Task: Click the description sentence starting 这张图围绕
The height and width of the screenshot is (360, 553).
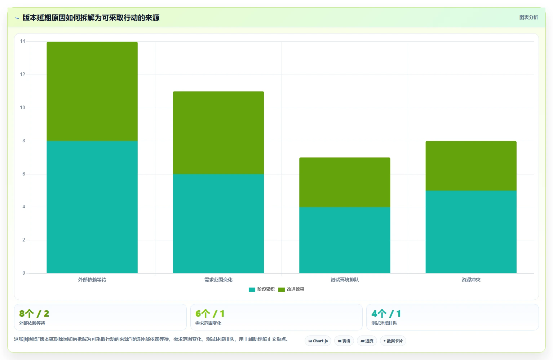Action: click(151, 339)
